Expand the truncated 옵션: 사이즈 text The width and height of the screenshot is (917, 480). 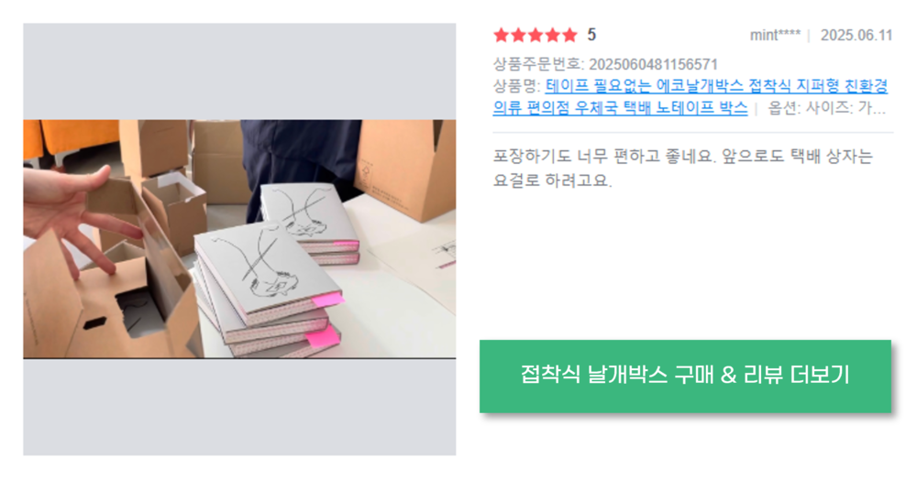tap(827, 107)
